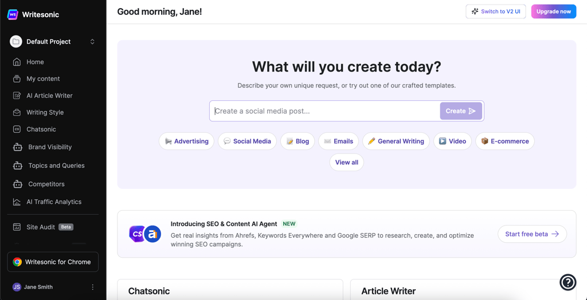Click the JS user avatar
The image size is (587, 300).
tap(17, 287)
